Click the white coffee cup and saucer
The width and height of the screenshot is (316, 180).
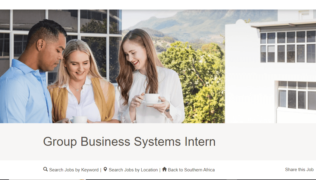tap(151, 99)
